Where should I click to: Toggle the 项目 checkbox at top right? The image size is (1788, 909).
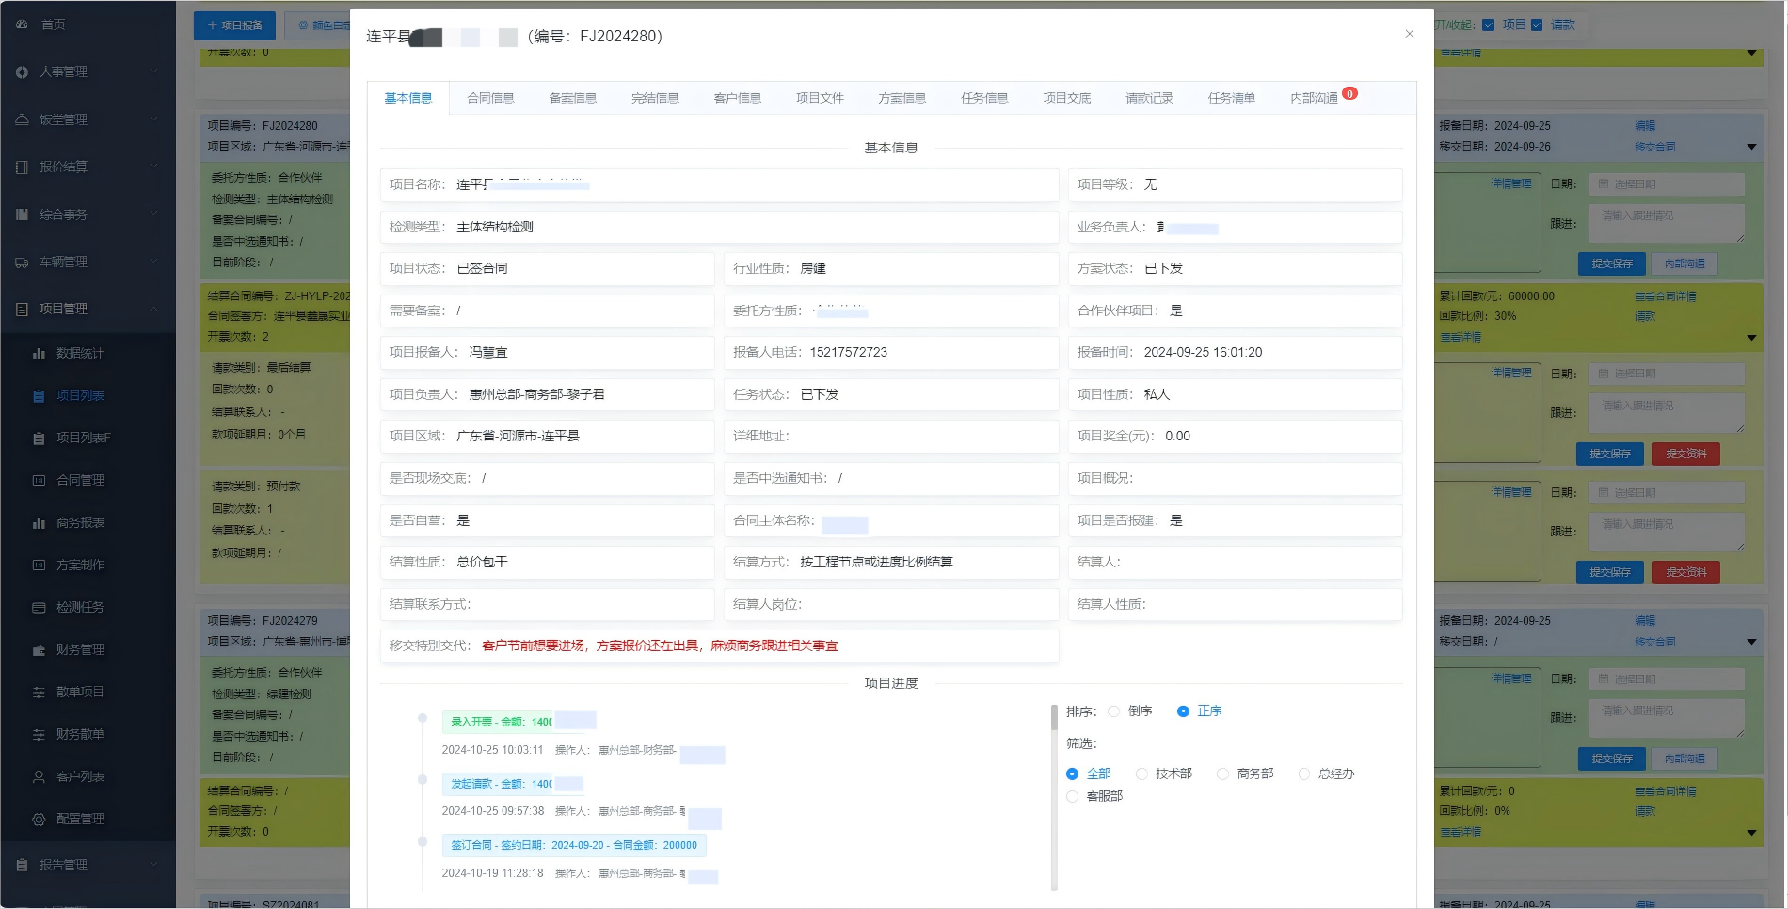(x=1489, y=25)
